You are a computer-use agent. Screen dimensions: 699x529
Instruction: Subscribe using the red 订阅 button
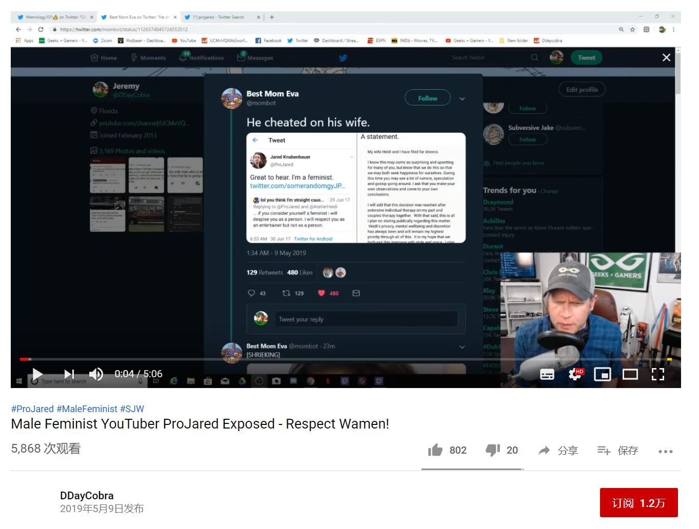click(638, 503)
